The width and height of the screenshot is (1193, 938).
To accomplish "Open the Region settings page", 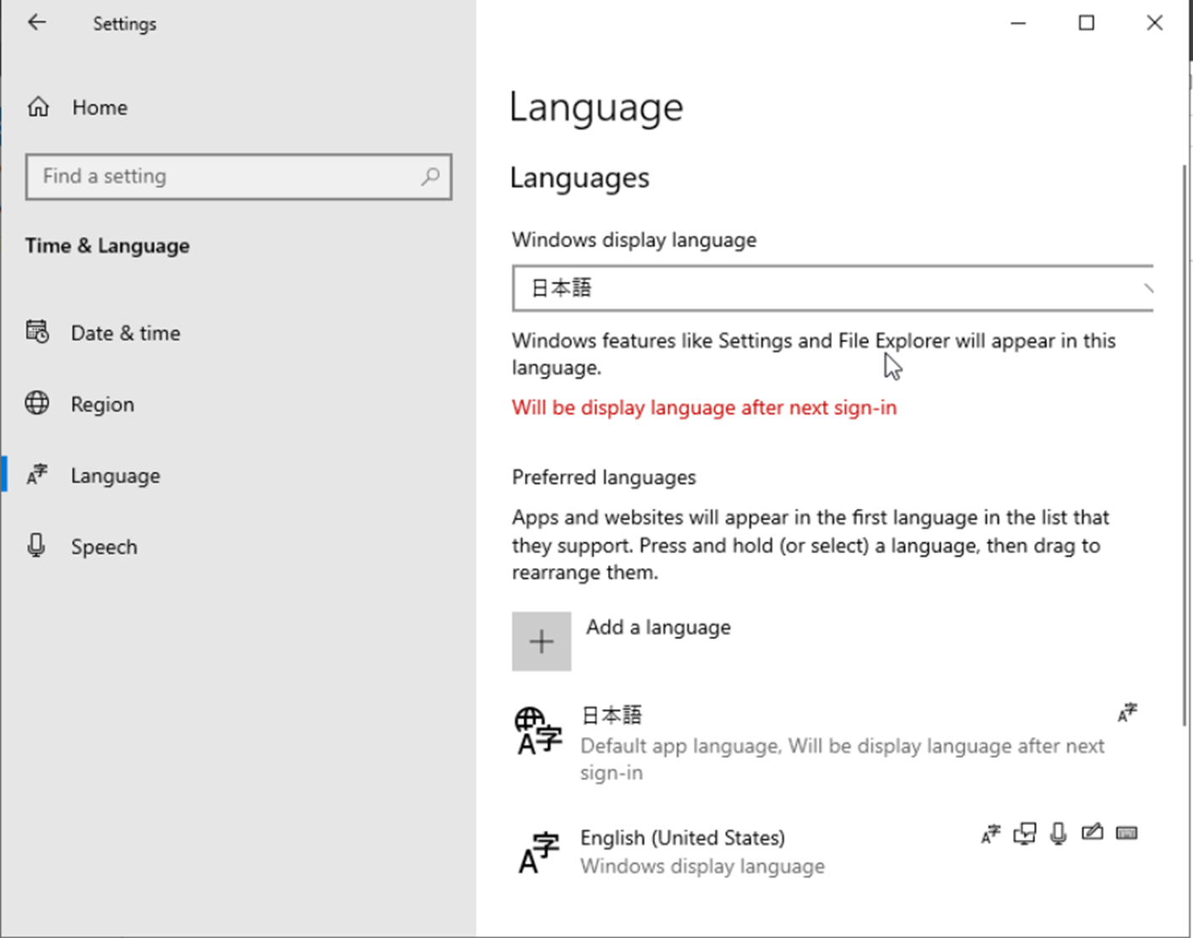I will [102, 404].
